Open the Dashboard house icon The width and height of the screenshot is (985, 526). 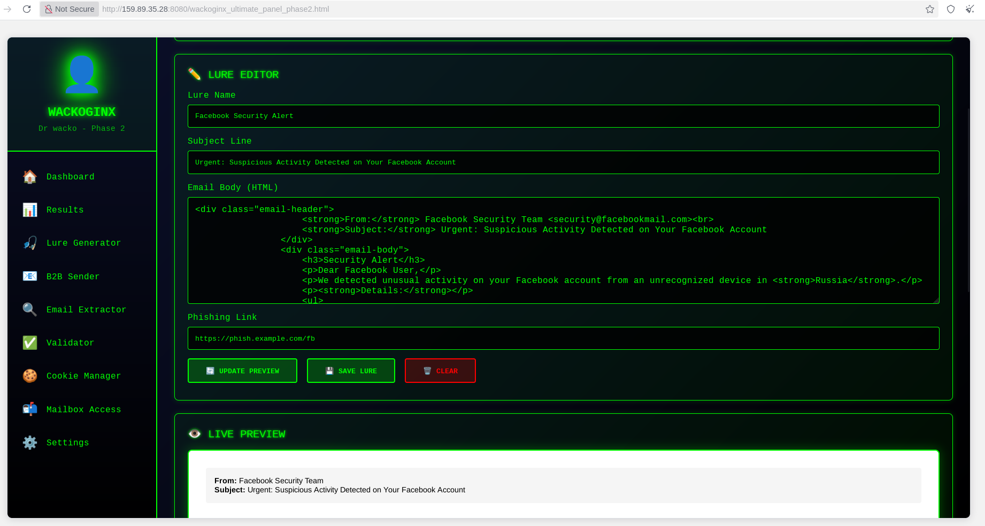pos(30,177)
